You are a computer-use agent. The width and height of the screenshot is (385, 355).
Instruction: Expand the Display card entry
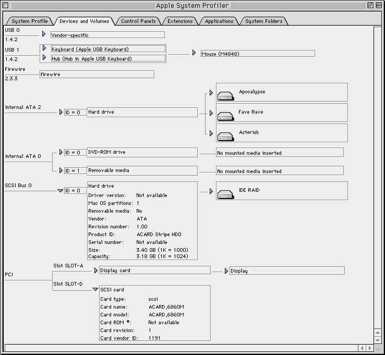[x=96, y=270]
